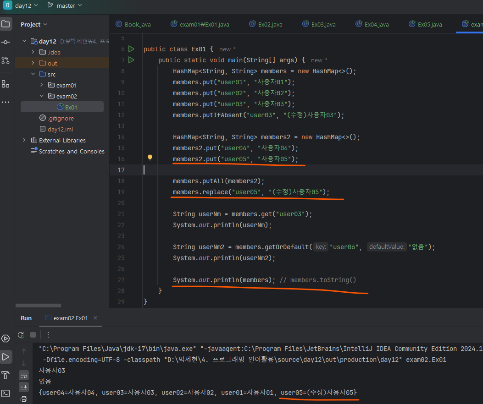
Task: Click the '없음' console output line
Action: click(x=45, y=382)
